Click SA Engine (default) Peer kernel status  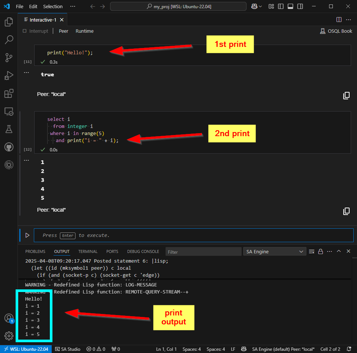[x=283, y=349]
